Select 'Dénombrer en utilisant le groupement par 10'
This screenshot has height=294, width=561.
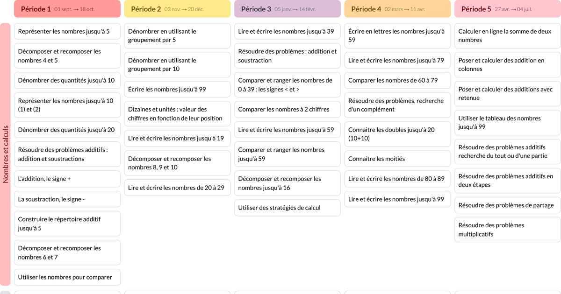177,64
